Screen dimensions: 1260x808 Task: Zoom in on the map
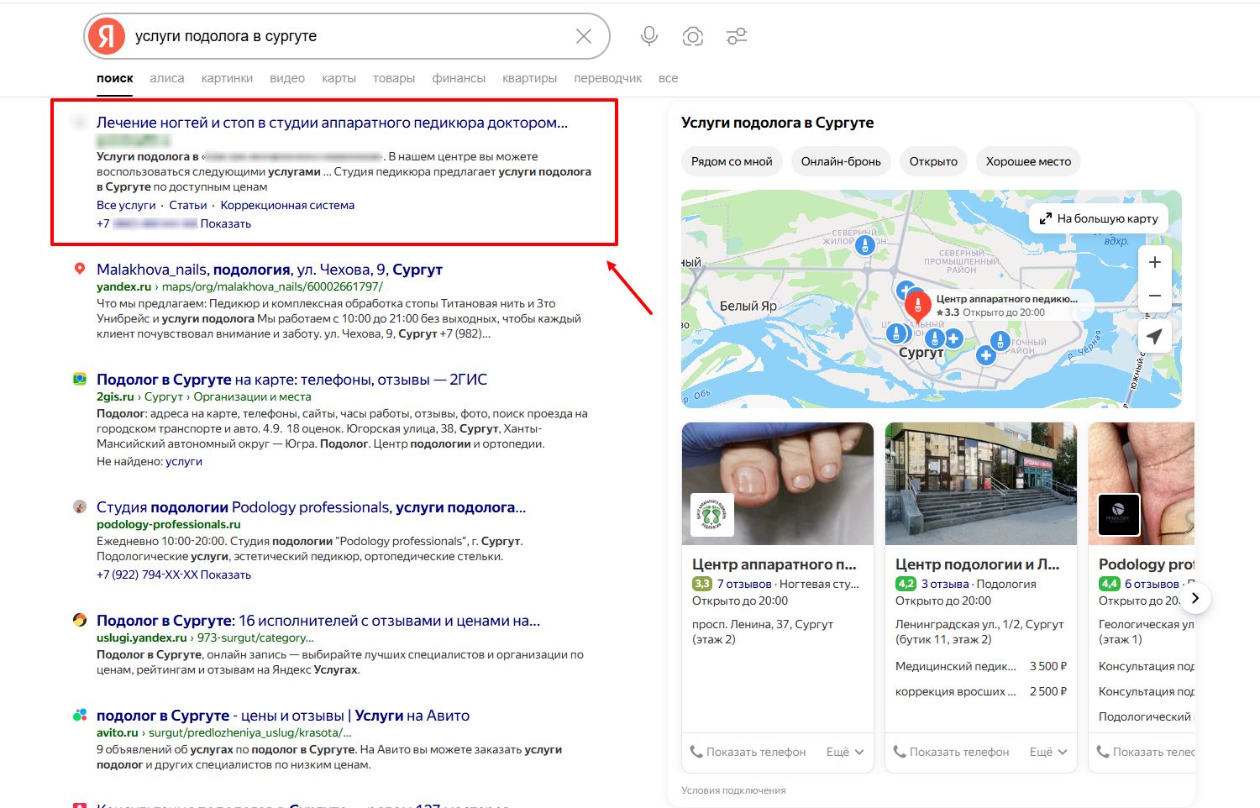click(x=1155, y=262)
